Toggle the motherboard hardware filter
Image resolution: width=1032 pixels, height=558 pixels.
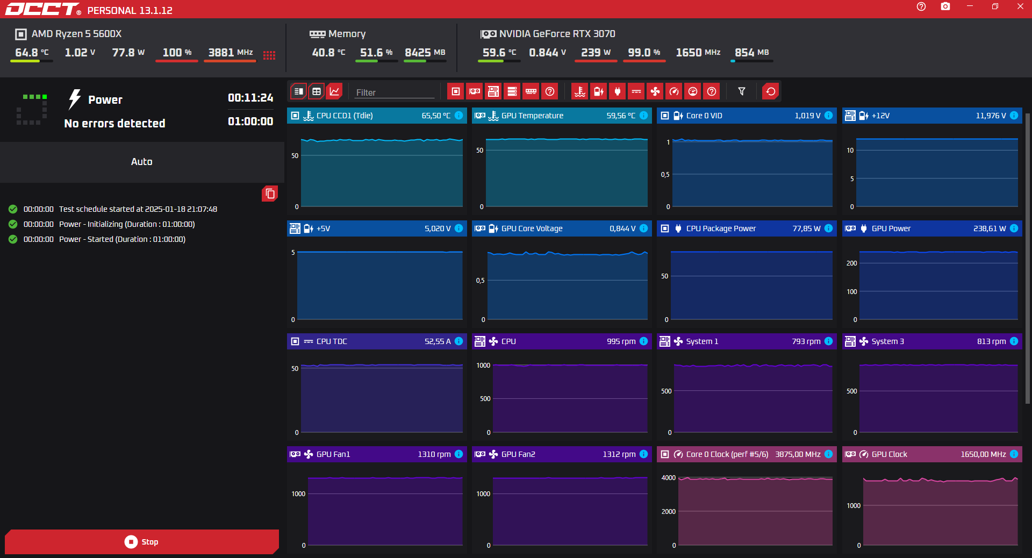[493, 91]
